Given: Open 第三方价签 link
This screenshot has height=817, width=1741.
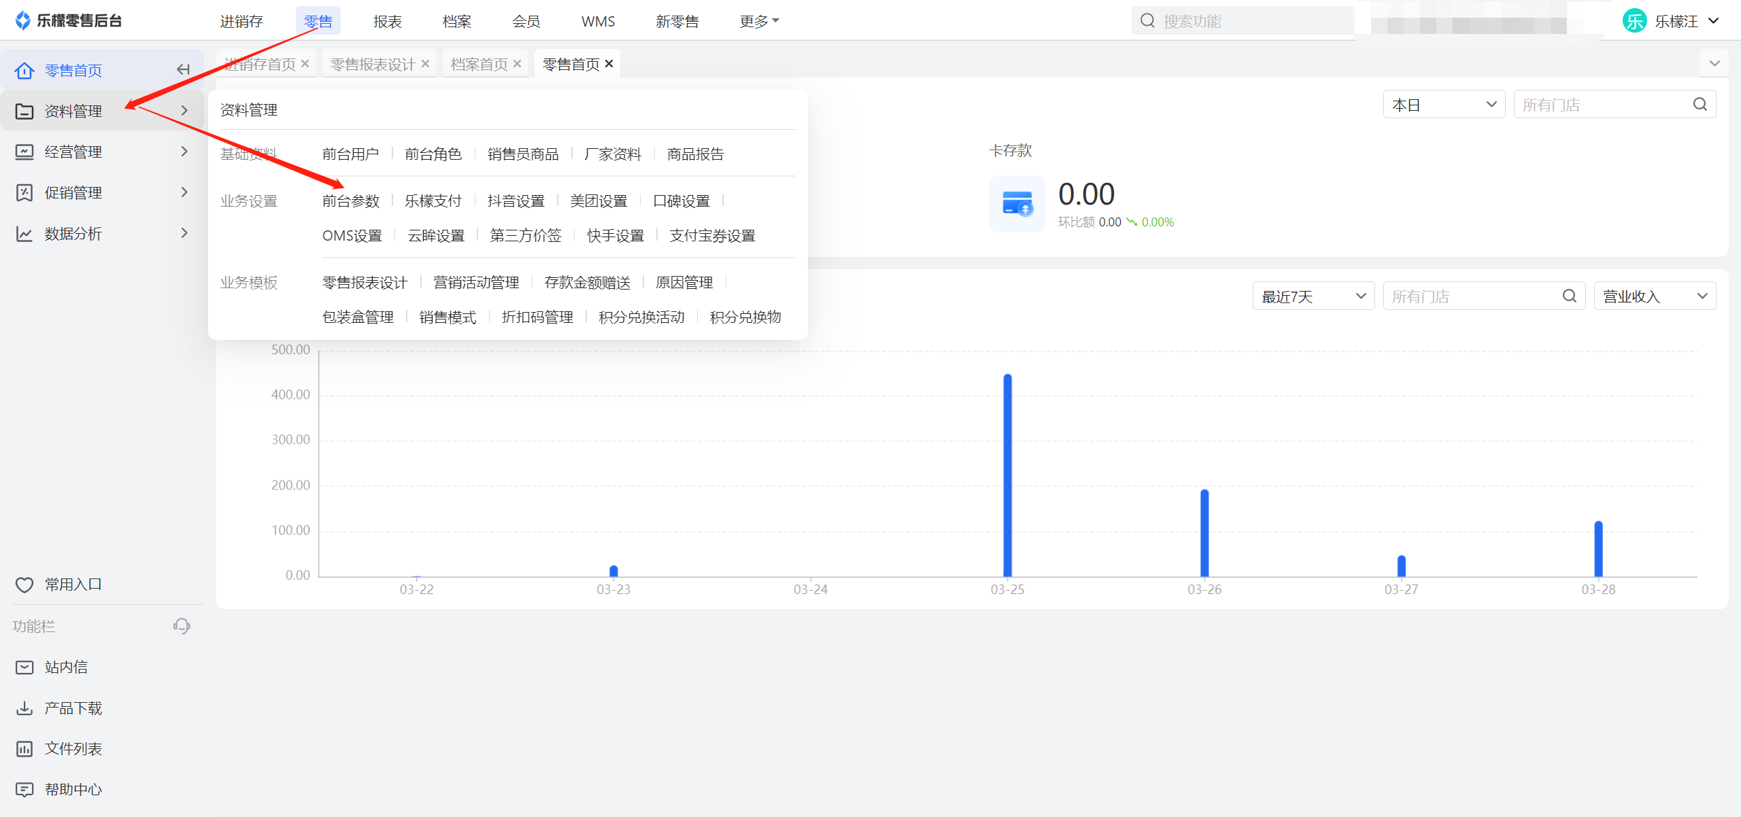Looking at the screenshot, I should 526,235.
